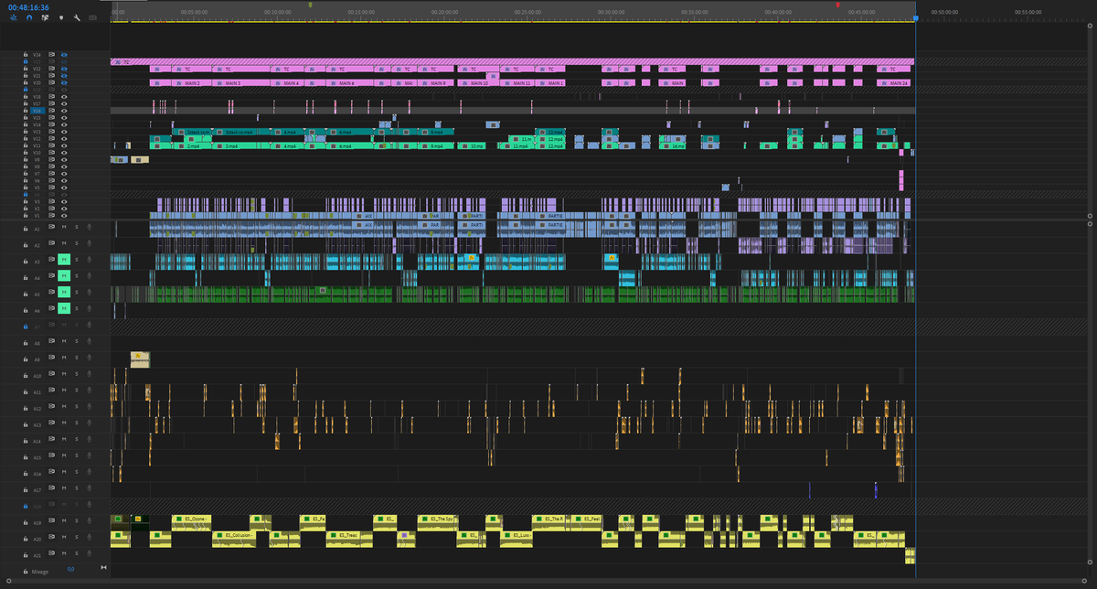This screenshot has width=1097, height=589.
Task: Click the playhead timecode 00:48:16:36 field
Action: [28, 6]
